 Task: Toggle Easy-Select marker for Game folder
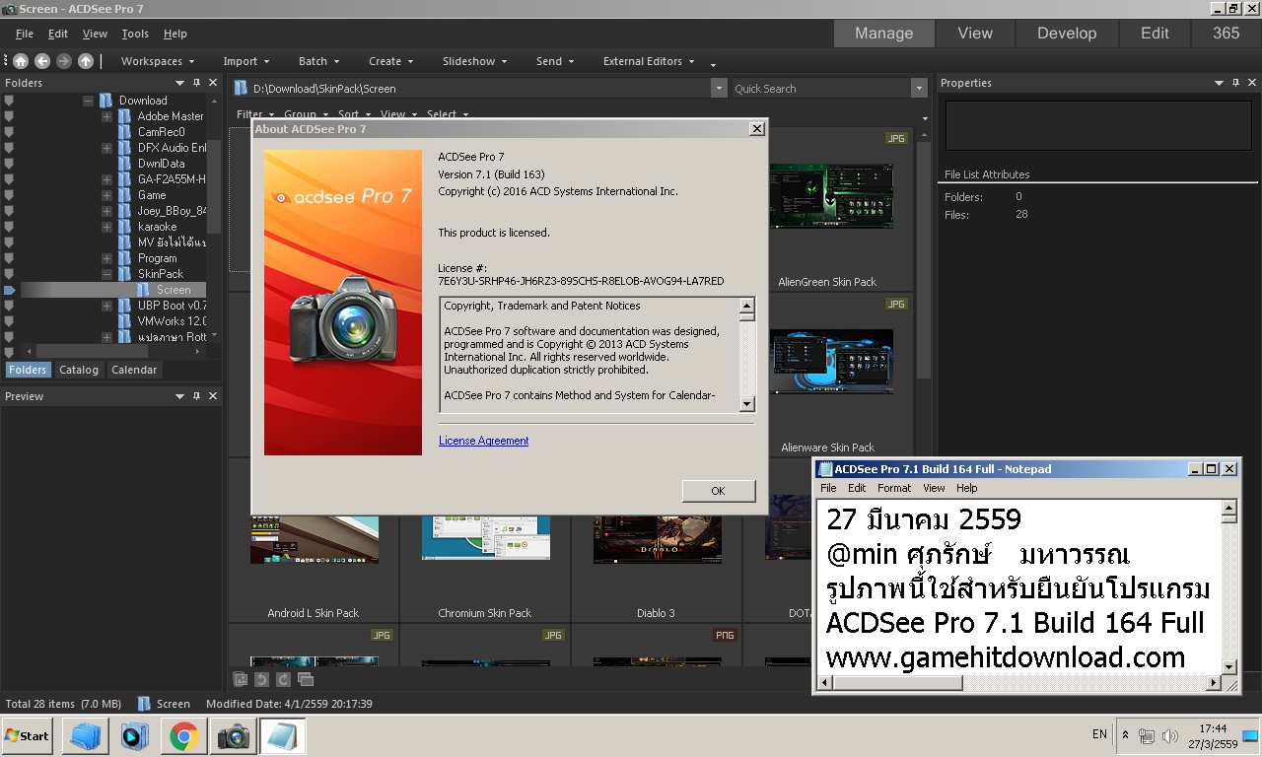[x=9, y=195]
